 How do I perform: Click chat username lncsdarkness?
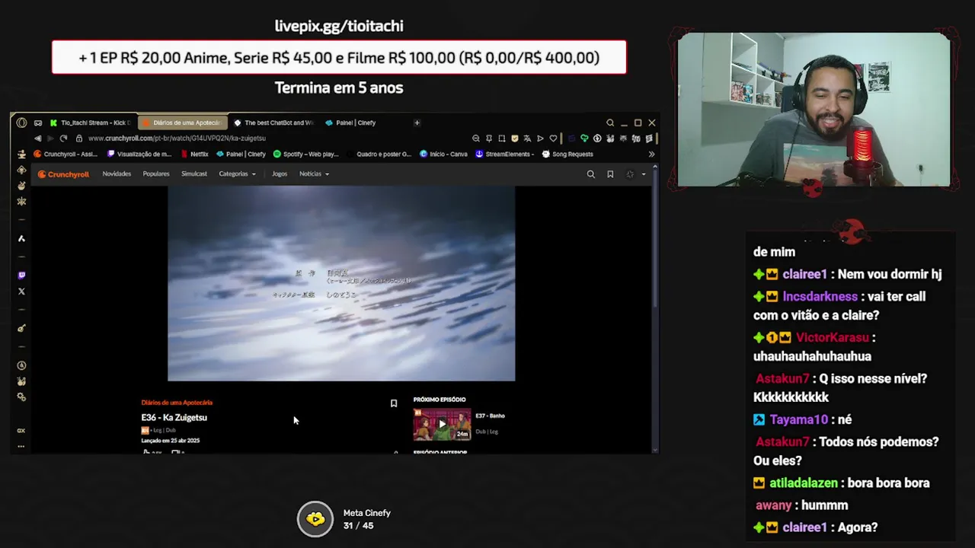click(x=820, y=296)
